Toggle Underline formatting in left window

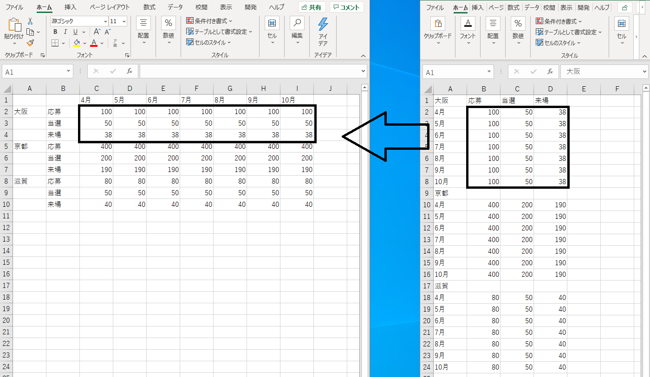(75, 32)
